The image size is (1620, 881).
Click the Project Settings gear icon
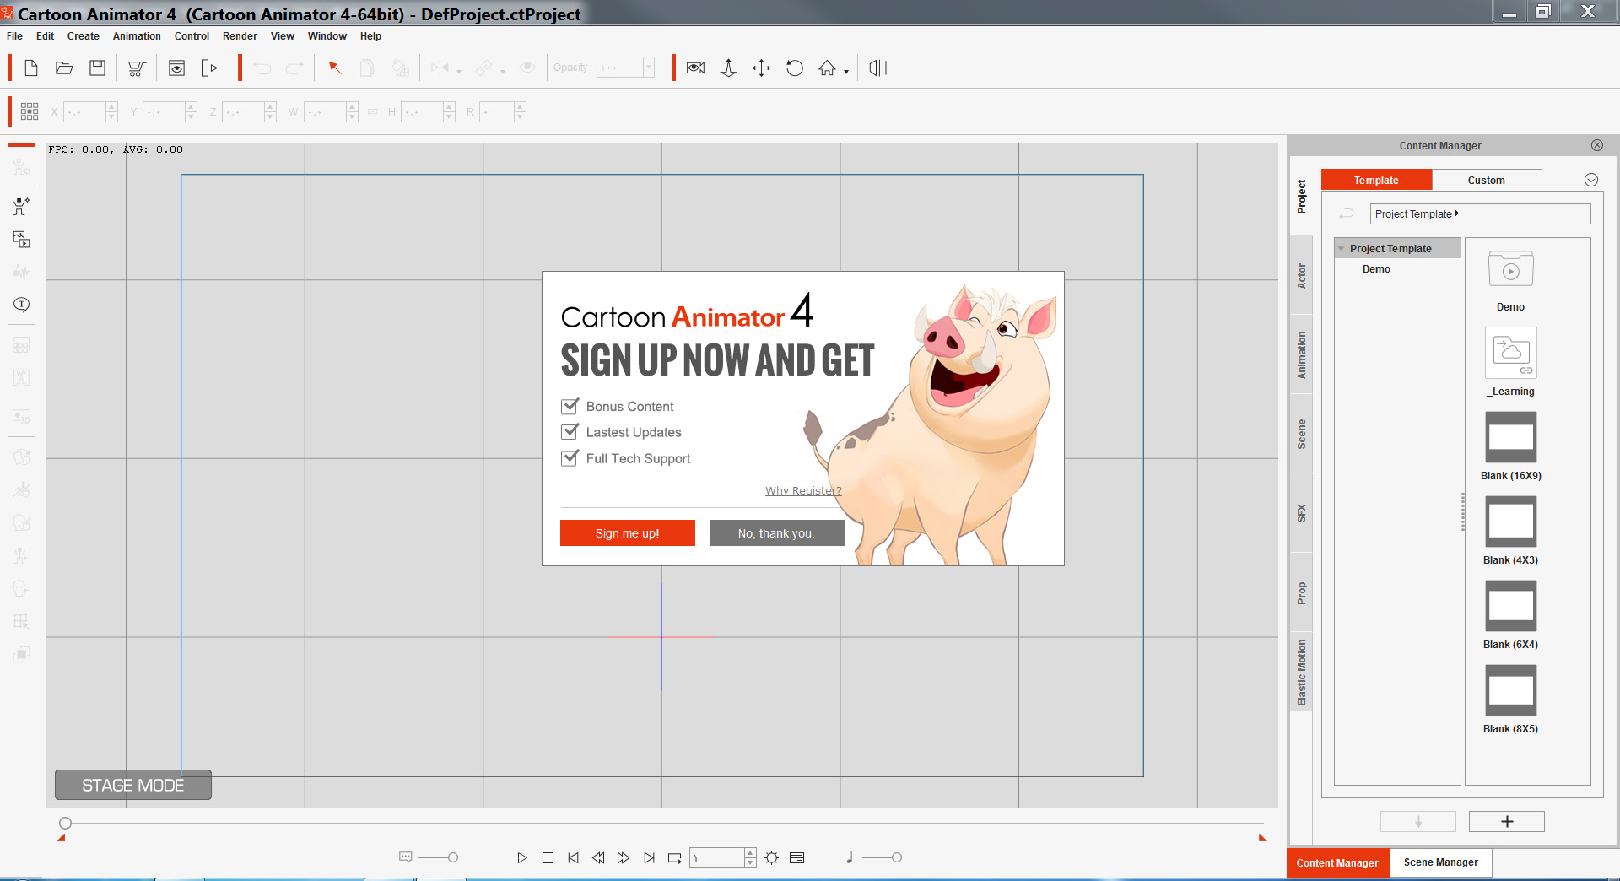tap(772, 858)
